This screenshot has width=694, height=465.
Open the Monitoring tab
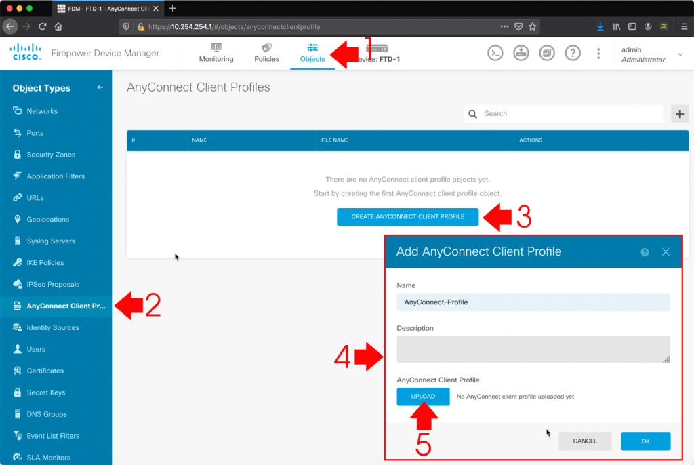coord(216,53)
